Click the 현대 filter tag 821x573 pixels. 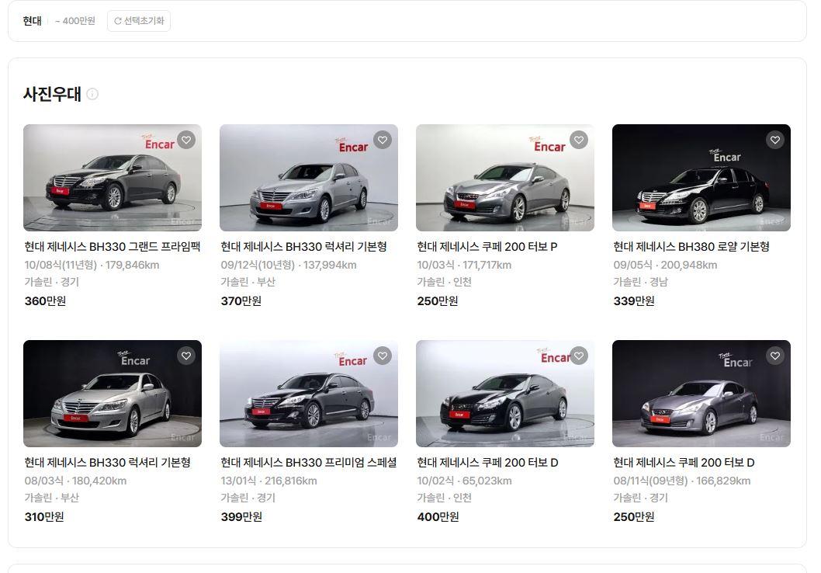tap(33, 21)
